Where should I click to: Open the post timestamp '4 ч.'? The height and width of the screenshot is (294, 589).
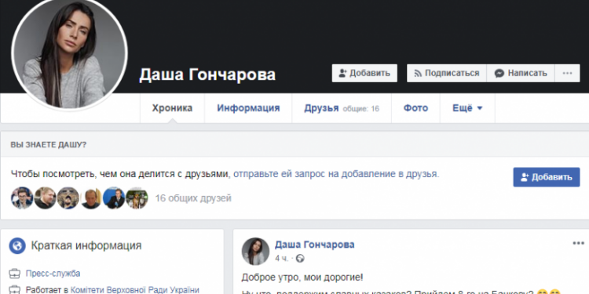pyautogui.click(x=282, y=259)
